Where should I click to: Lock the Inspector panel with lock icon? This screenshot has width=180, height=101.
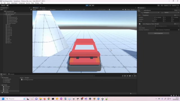click(x=177, y=8)
